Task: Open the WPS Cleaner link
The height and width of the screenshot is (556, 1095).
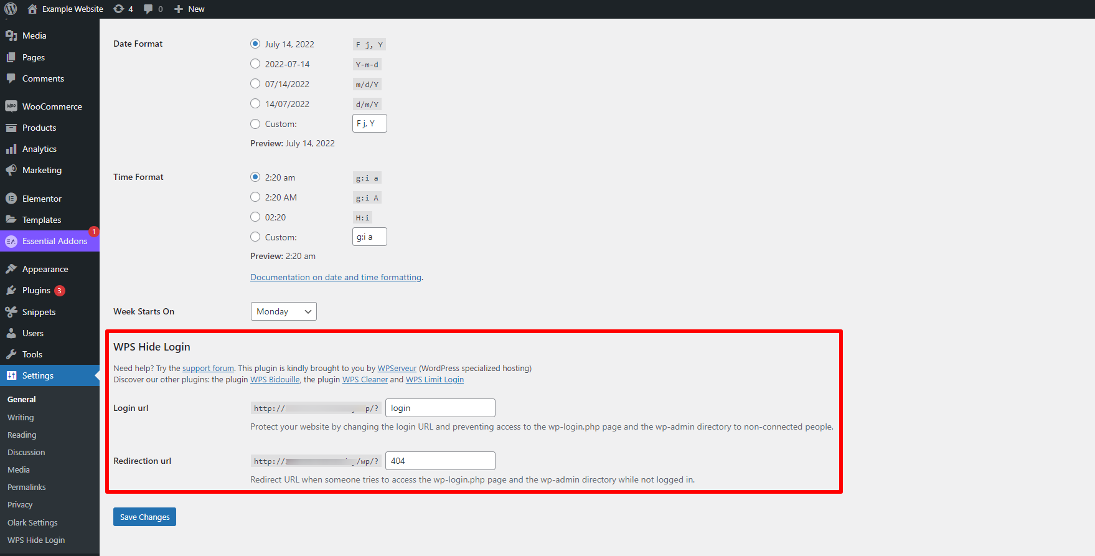Action: coord(365,379)
